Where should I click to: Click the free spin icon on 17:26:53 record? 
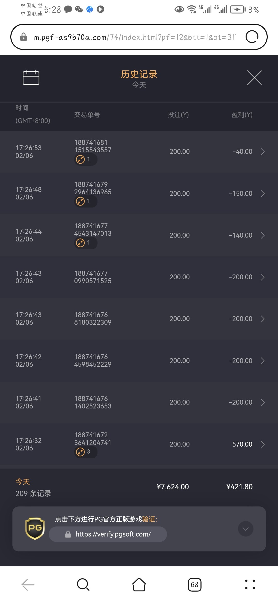pyautogui.click(x=81, y=160)
